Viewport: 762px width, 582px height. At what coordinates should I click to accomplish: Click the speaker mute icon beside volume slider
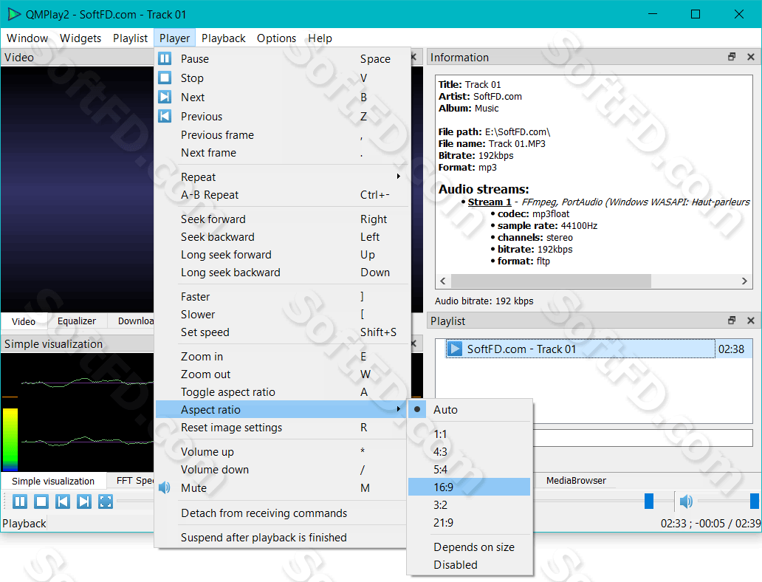click(686, 501)
